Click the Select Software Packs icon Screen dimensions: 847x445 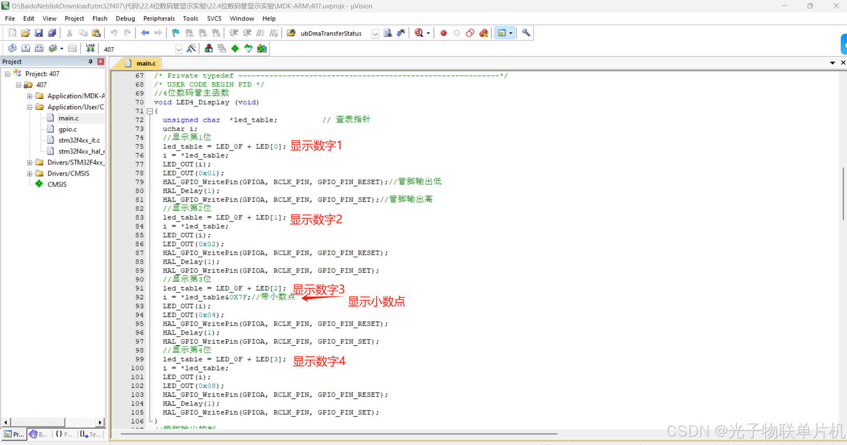tap(249, 48)
